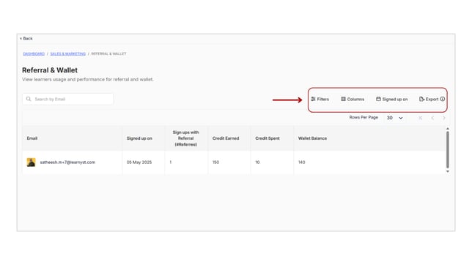Click the info icon beside Export
Image resolution: width=472 pixels, height=265 pixels.
coord(443,99)
